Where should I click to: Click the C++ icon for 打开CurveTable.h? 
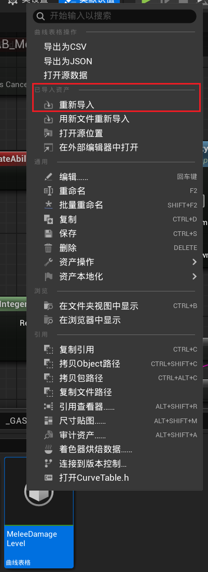pyautogui.click(x=48, y=478)
